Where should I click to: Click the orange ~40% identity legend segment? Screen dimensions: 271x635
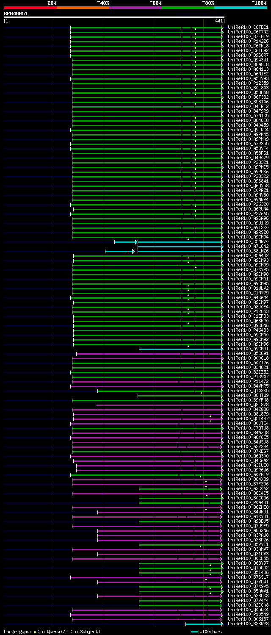pyautogui.click(x=83, y=7)
